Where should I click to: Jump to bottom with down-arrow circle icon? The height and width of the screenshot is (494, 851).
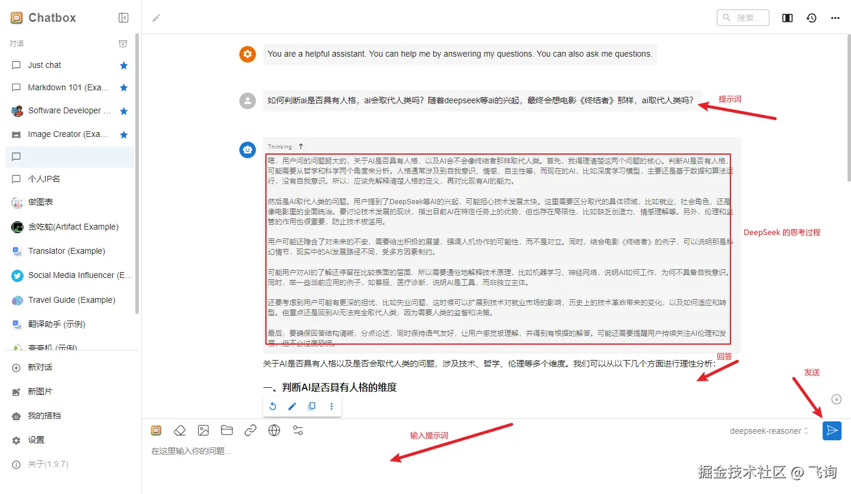click(836, 400)
